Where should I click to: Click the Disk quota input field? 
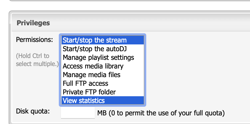point(78,113)
